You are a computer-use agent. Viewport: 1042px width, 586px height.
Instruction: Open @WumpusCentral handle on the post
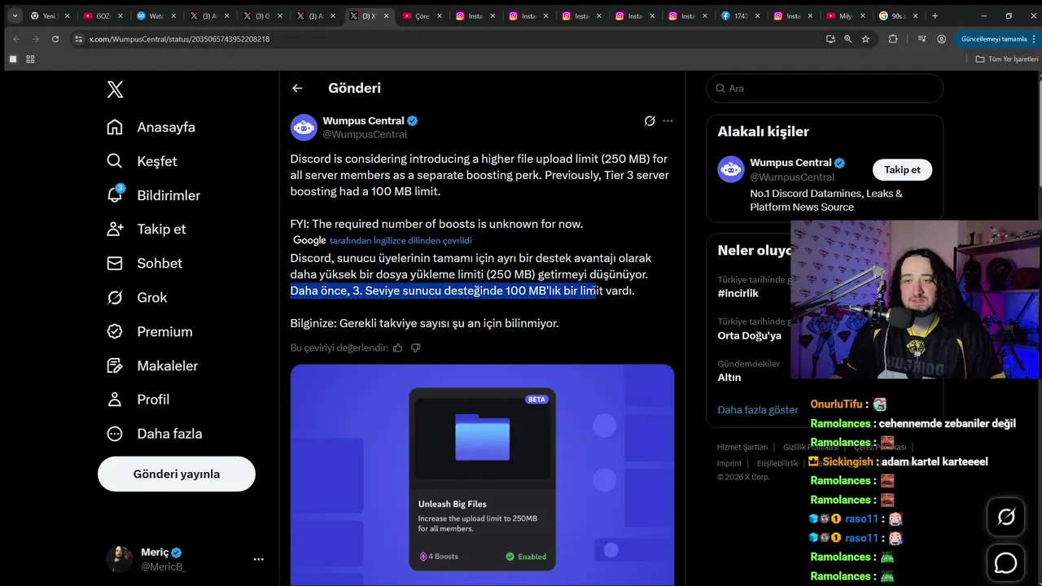point(365,134)
